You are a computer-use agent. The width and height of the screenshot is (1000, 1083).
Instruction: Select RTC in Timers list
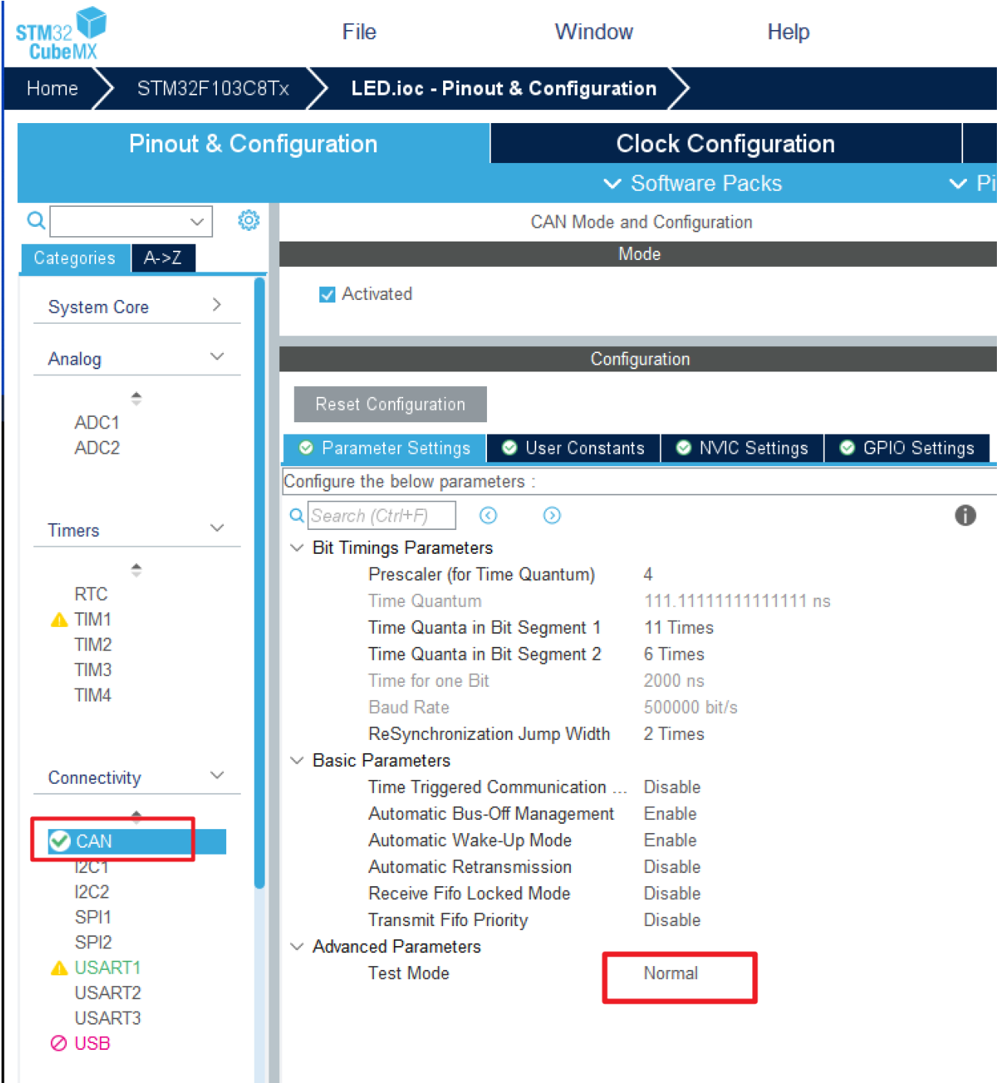coord(91,594)
